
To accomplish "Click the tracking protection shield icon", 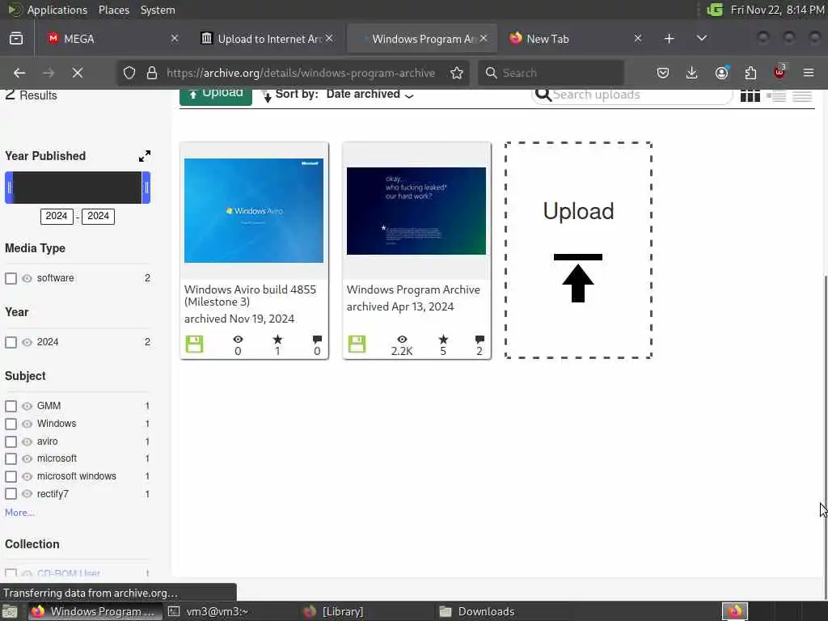I will click(129, 73).
